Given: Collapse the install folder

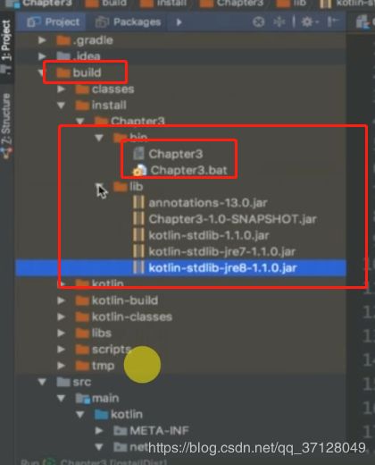Looking at the screenshot, I should pyautogui.click(x=61, y=105).
